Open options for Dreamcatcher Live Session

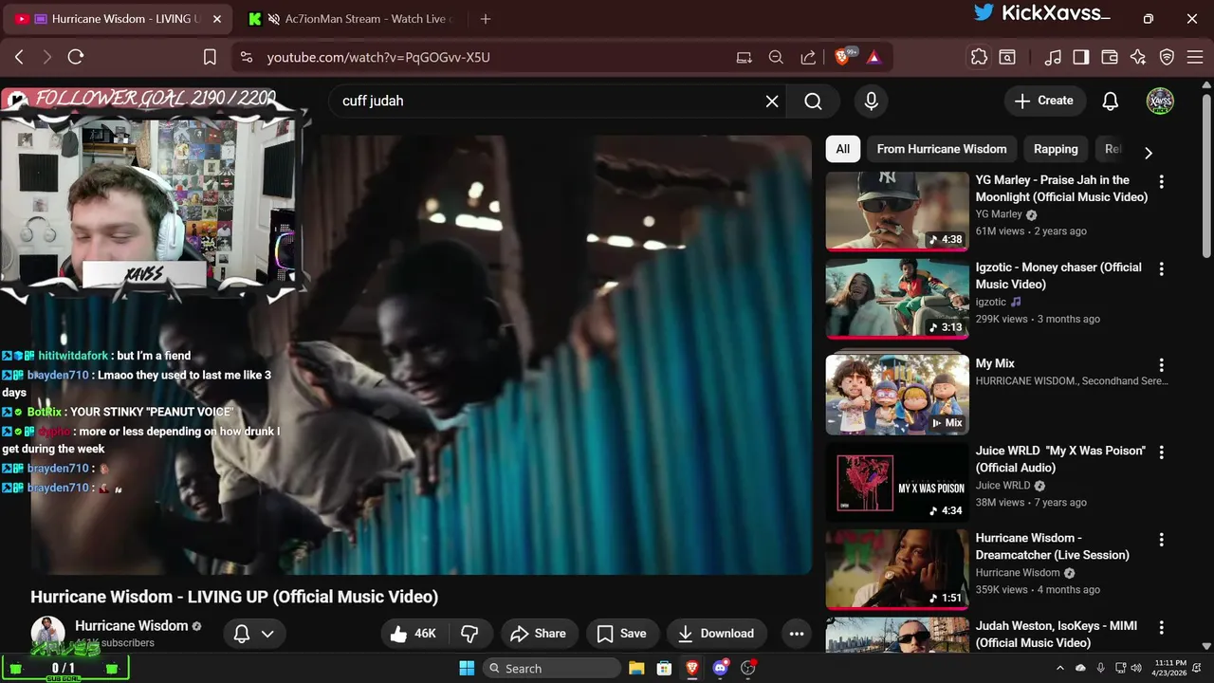click(x=1161, y=540)
